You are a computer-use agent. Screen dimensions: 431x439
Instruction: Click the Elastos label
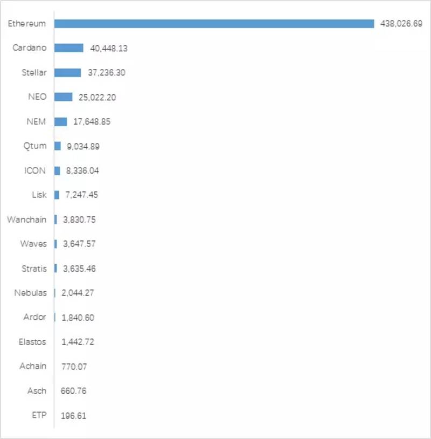[32, 342]
